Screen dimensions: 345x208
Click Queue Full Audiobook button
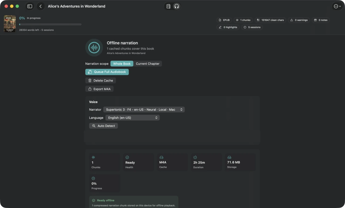[x=107, y=72]
